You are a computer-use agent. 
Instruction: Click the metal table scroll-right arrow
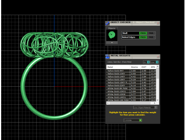click(x=155, y=103)
